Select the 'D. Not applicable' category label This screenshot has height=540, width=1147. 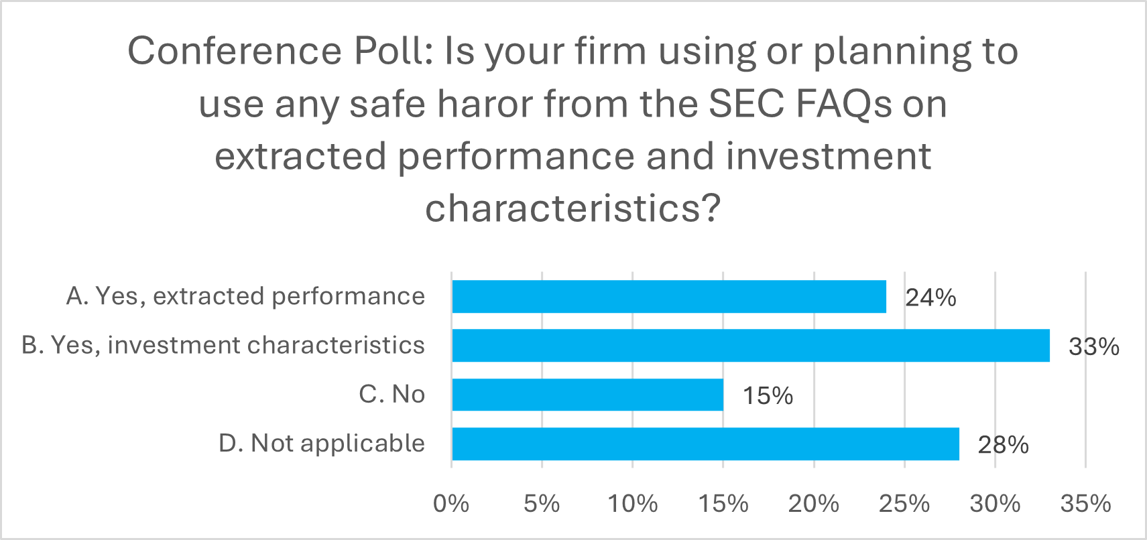[x=322, y=444]
